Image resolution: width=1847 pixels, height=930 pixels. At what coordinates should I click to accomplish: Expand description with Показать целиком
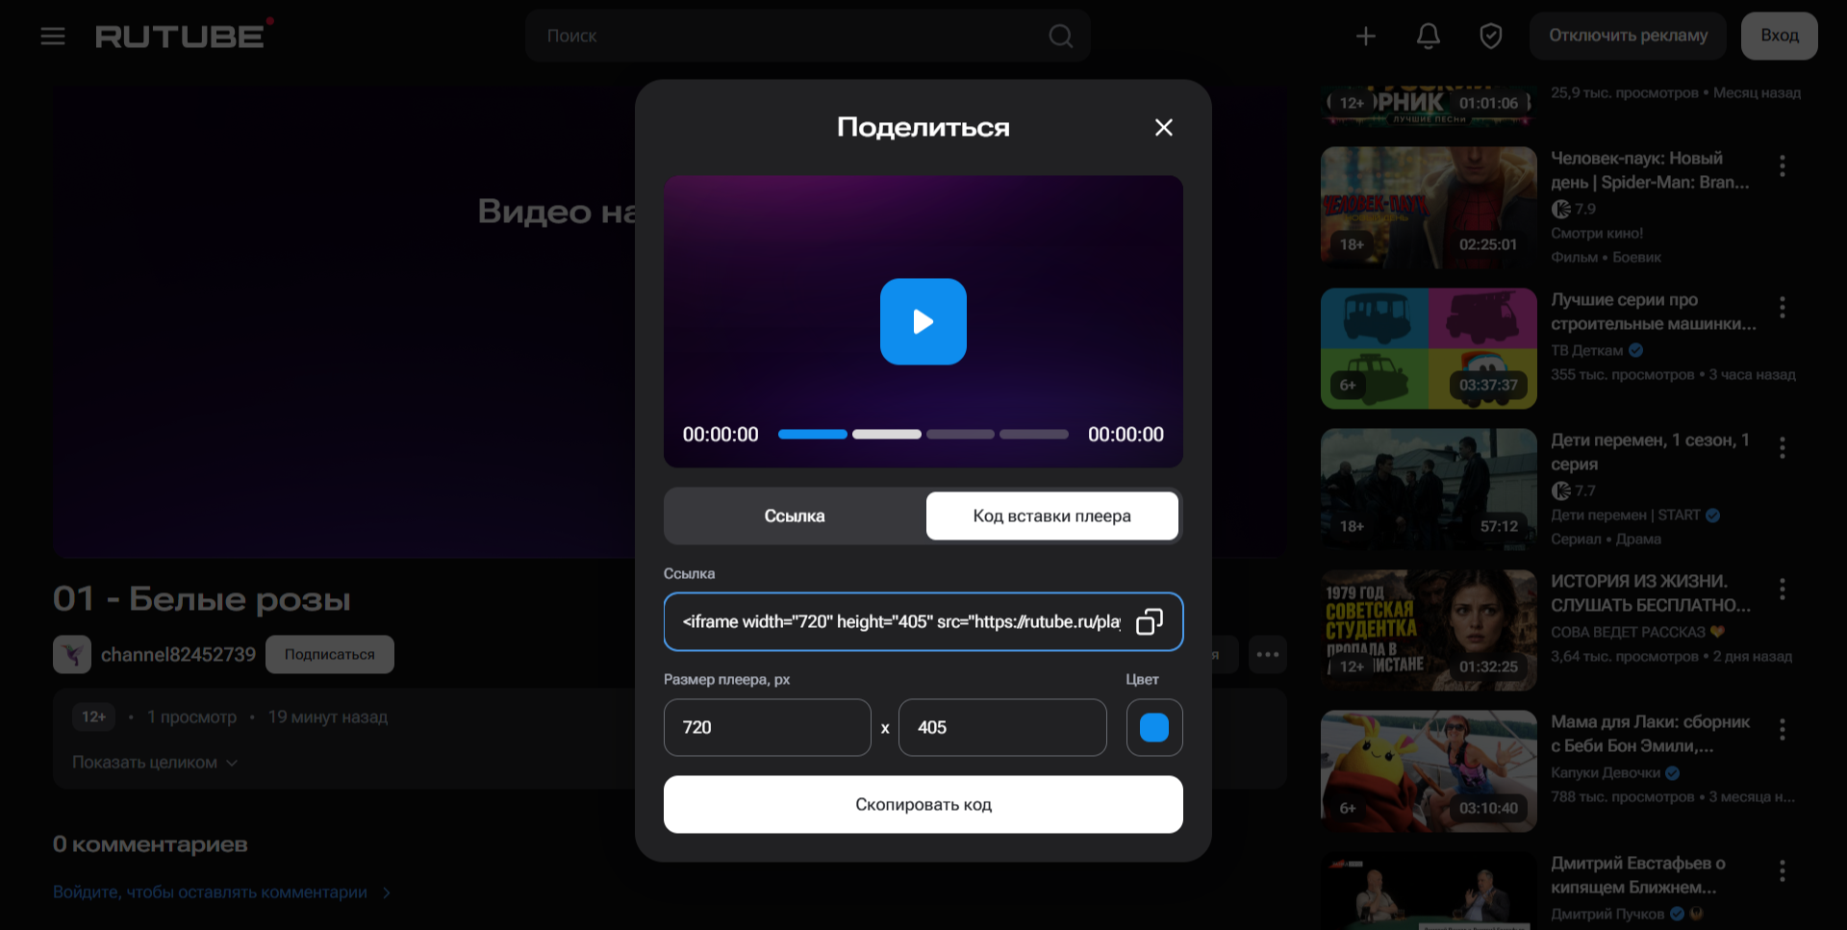(155, 762)
